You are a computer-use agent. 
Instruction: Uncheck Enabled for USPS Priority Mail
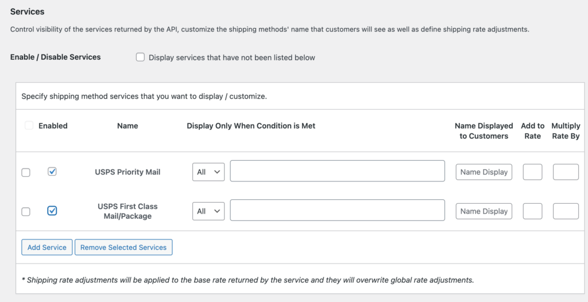tap(52, 172)
